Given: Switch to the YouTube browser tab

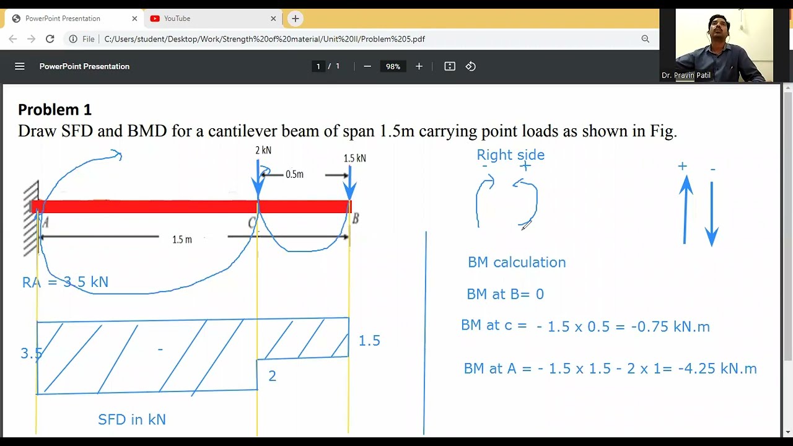Looking at the screenshot, I should [x=212, y=19].
